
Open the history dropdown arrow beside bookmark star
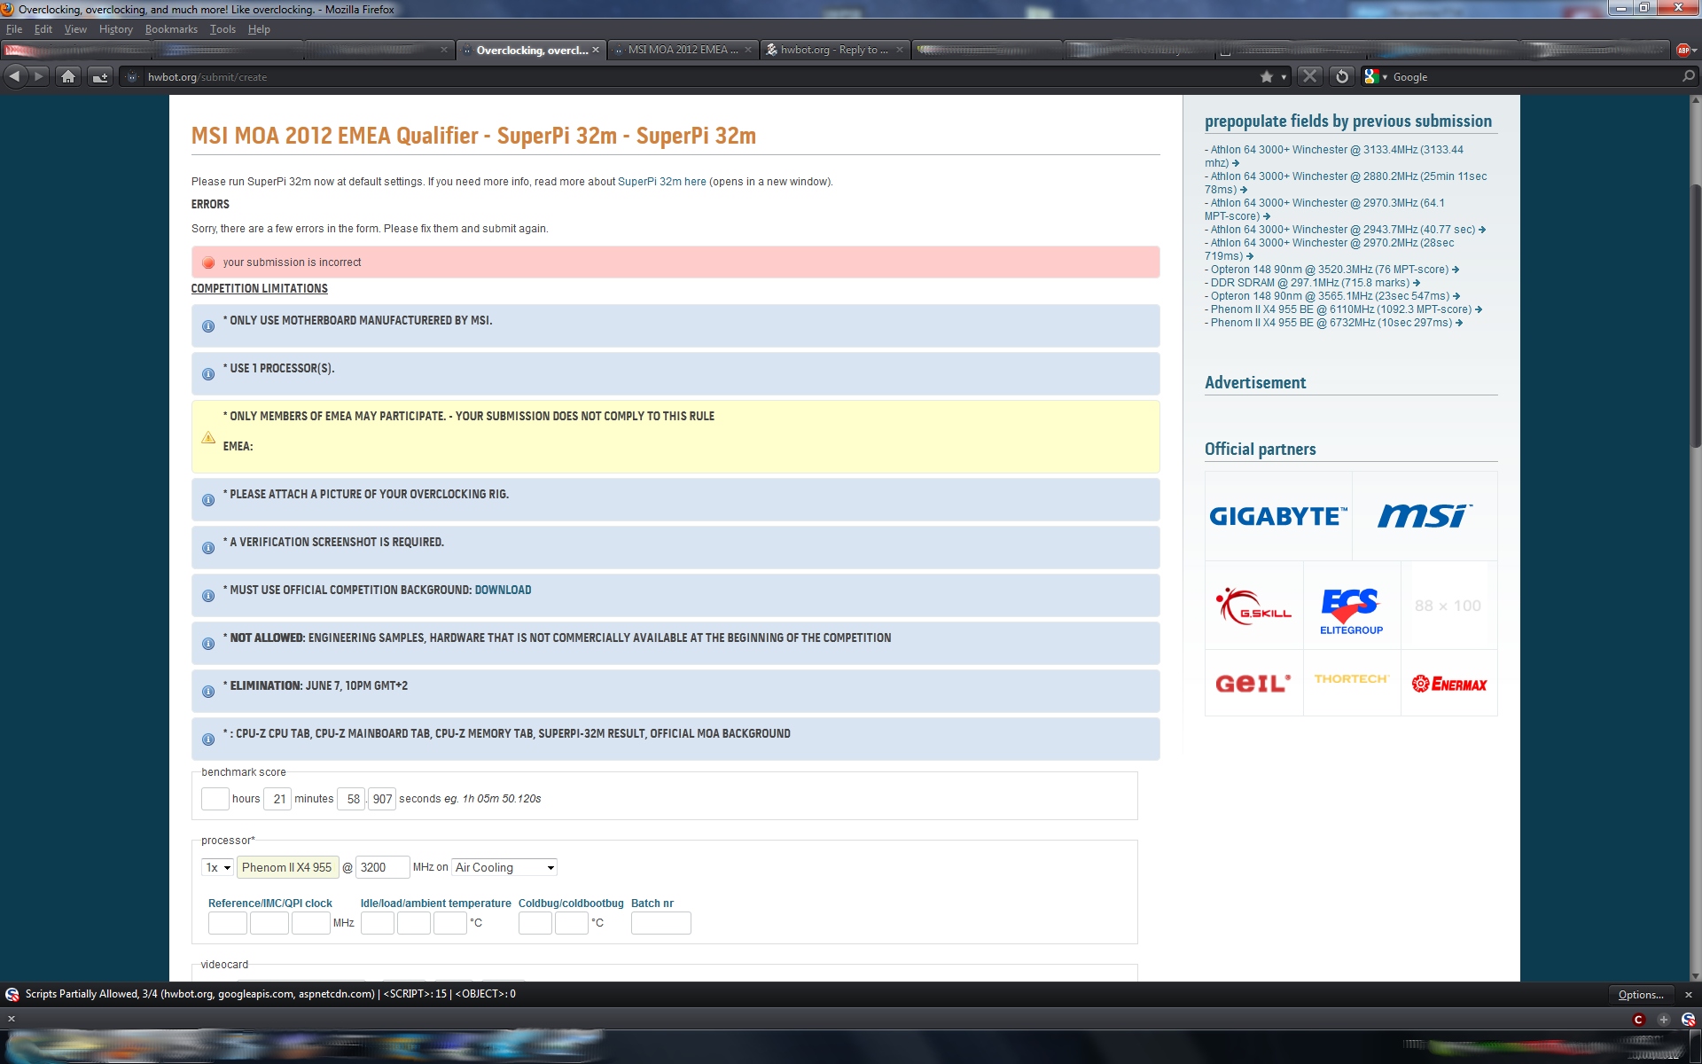tap(1284, 77)
